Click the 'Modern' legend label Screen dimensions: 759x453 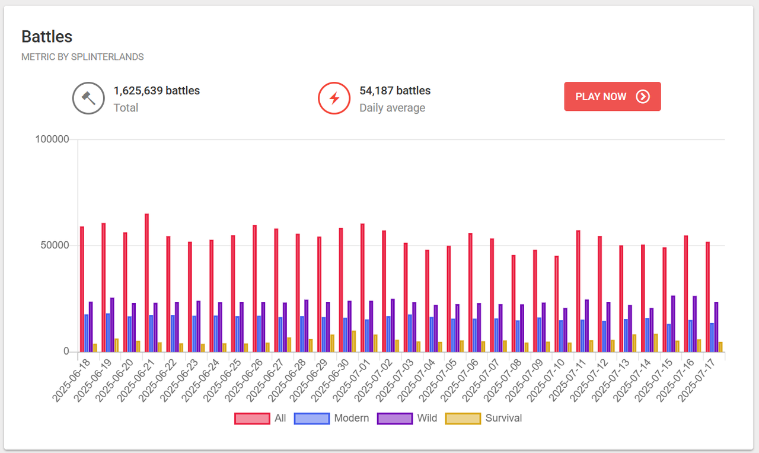(352, 418)
